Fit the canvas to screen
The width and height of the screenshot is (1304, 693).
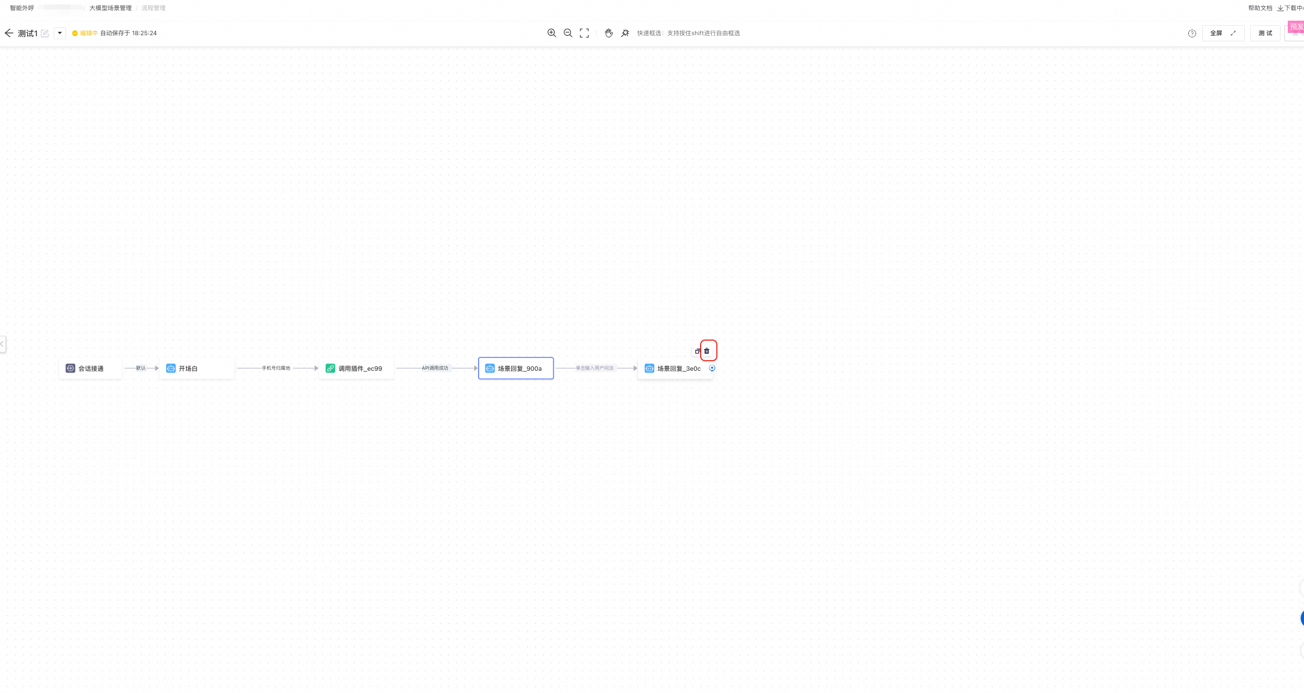(x=584, y=34)
